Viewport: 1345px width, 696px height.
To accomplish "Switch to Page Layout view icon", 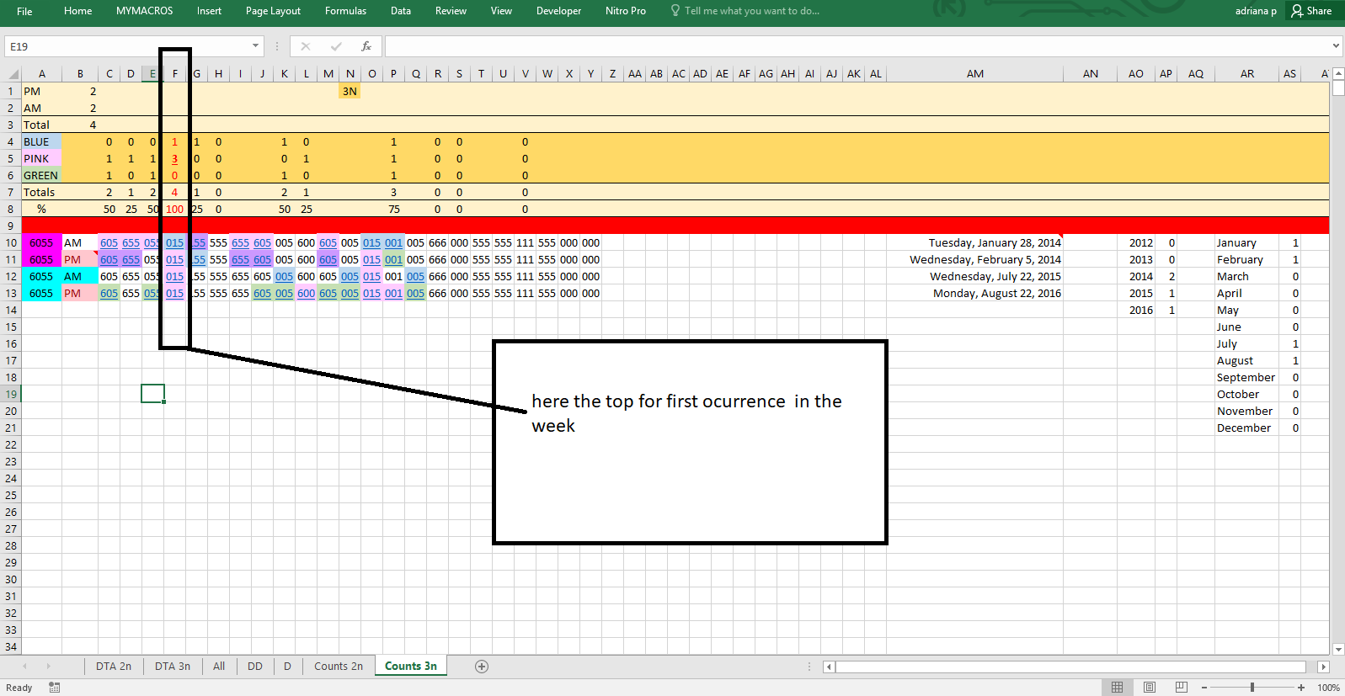I will [x=1150, y=688].
